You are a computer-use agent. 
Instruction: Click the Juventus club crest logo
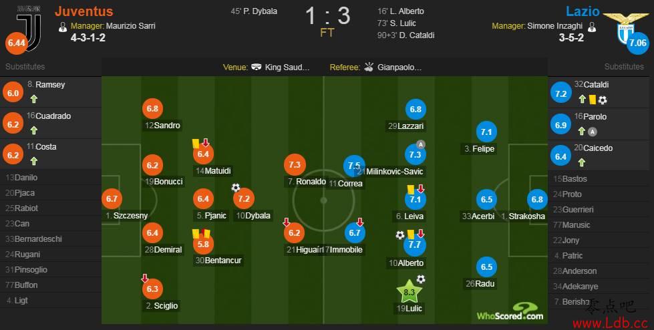click(29, 27)
